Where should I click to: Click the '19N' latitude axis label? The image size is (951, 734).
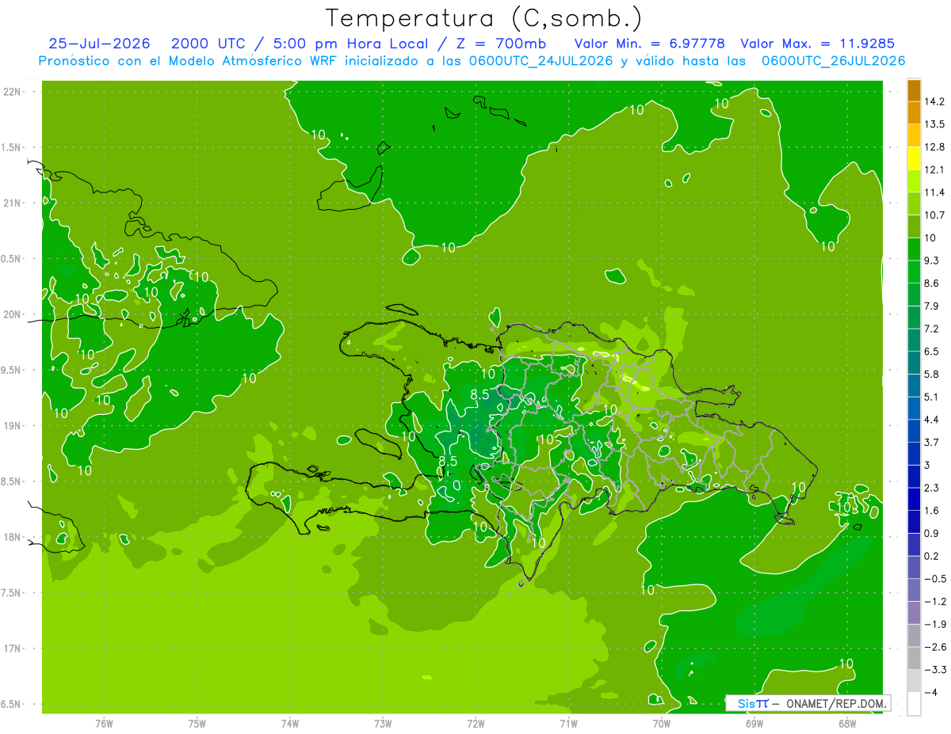click(x=12, y=426)
